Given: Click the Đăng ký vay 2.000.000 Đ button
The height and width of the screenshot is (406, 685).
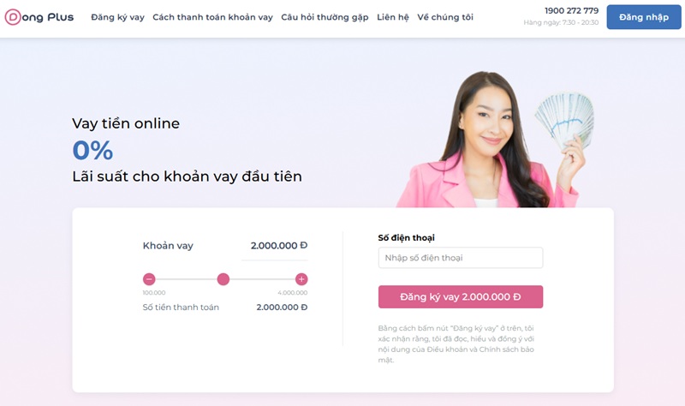Looking at the screenshot, I should click(x=461, y=296).
